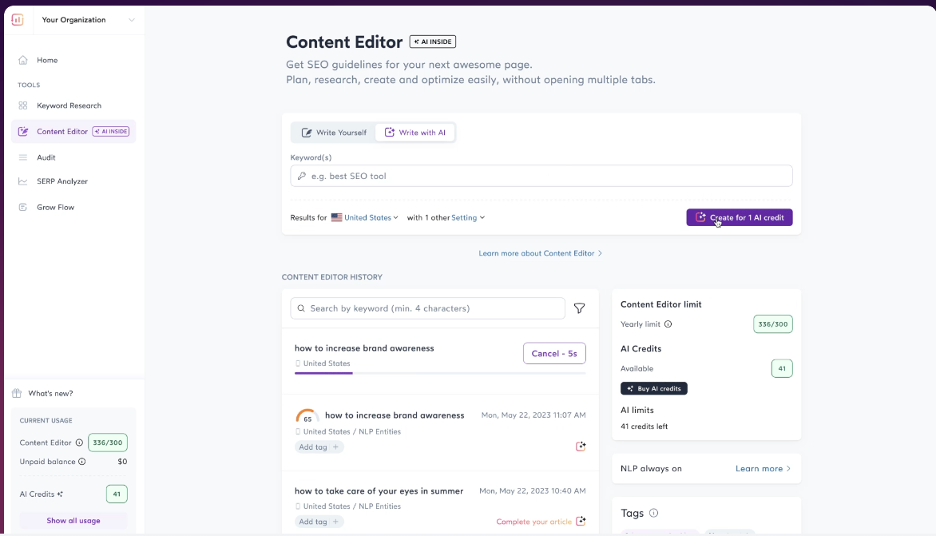Open Keyword Research tool

click(69, 105)
